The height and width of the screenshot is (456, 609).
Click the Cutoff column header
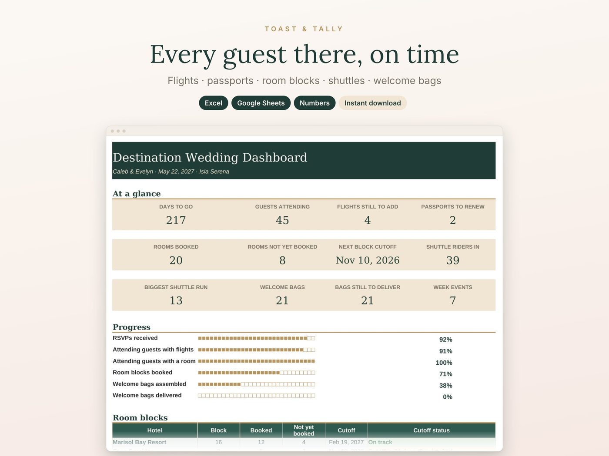[x=346, y=430]
